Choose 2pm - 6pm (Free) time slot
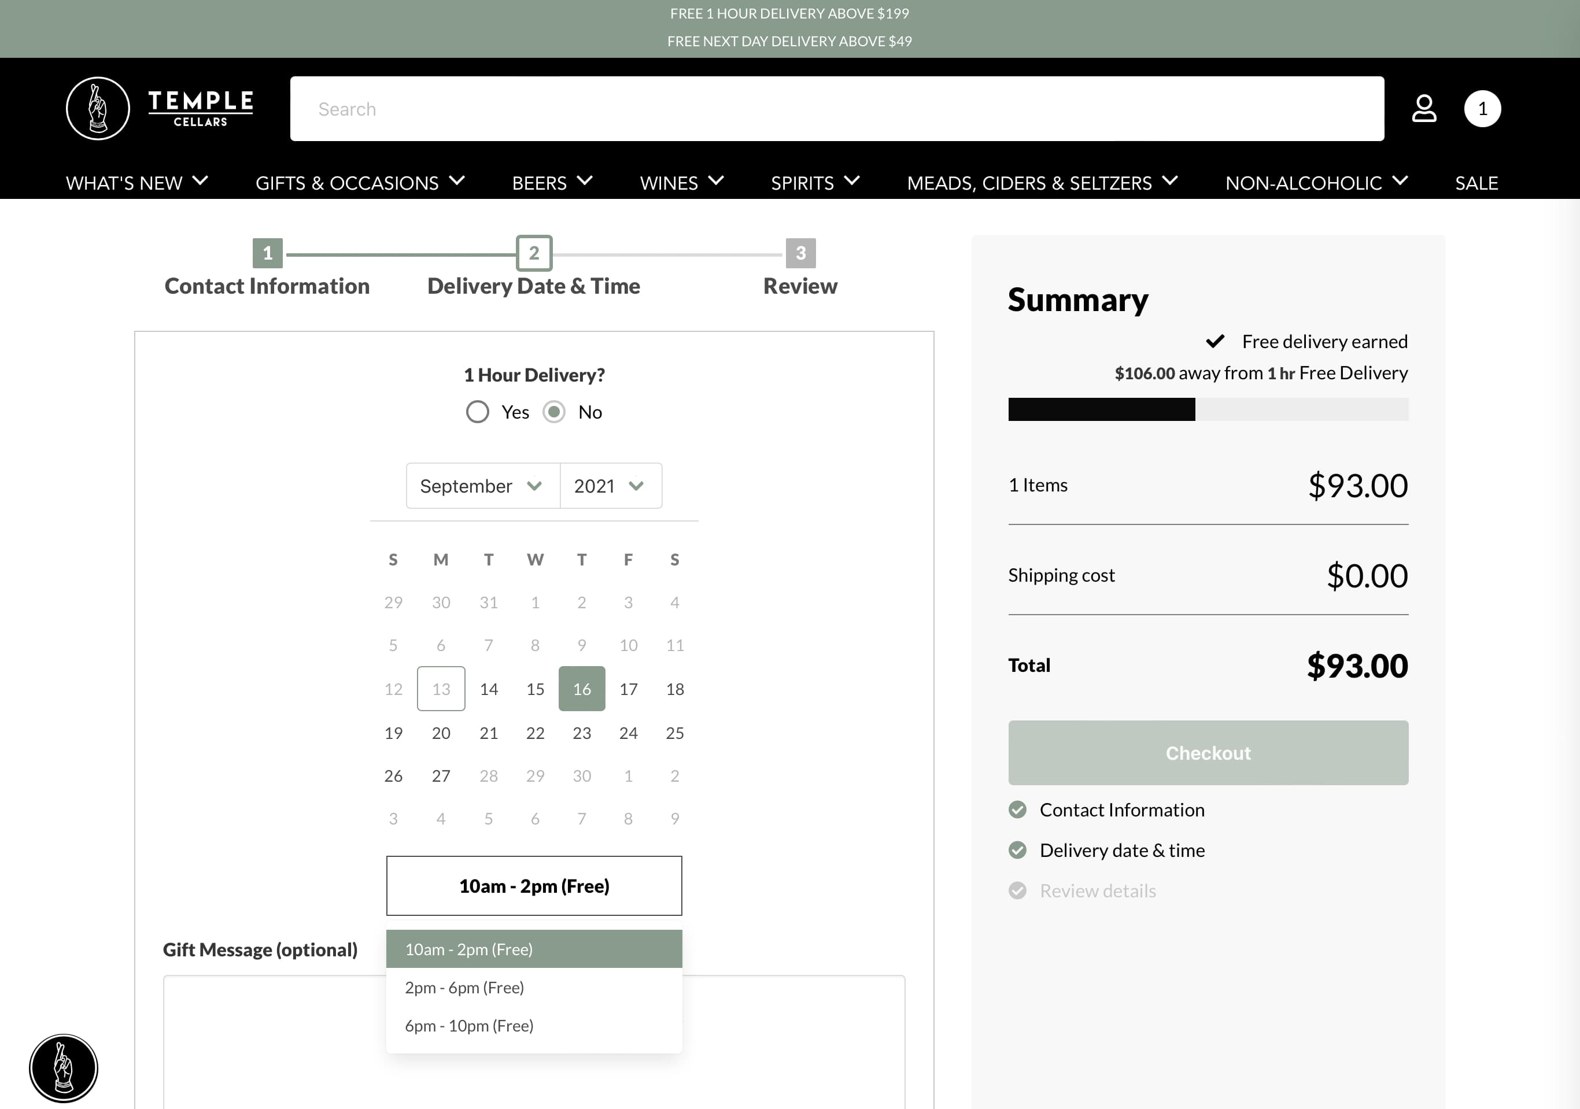The image size is (1580, 1109). point(464,988)
